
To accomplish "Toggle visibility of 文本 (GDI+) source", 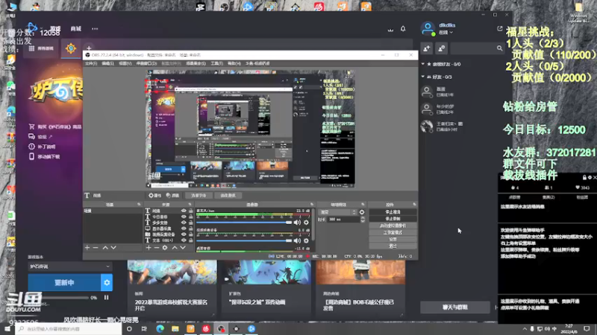I will point(184,240).
